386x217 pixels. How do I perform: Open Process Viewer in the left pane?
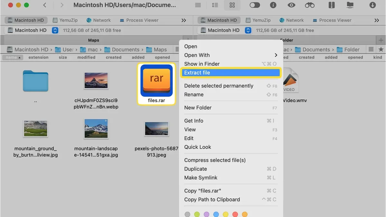point(139,20)
